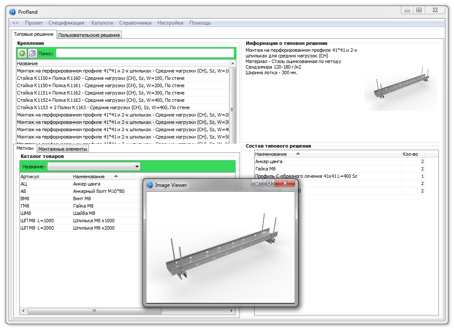Click the Название header in Крепления list
Image resolution: width=454 pixels, height=331 pixels.
123,63
